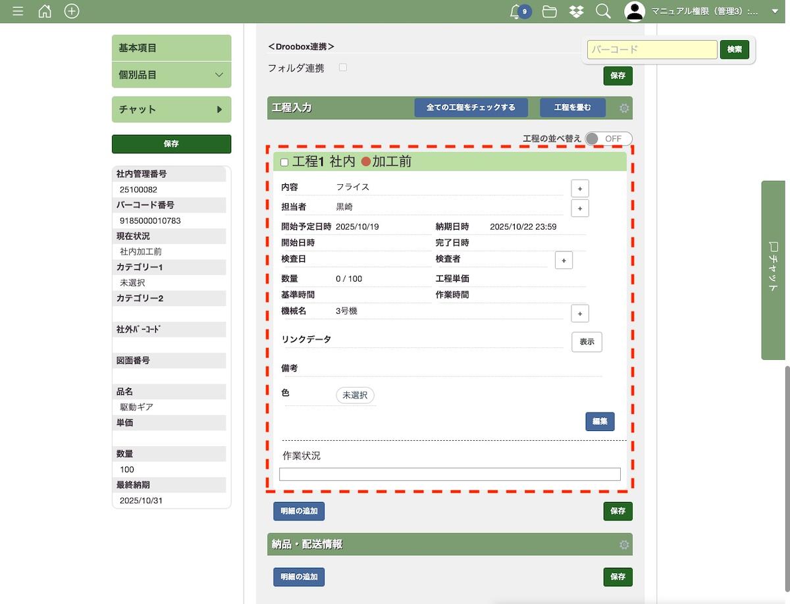Expand the チャット sidebar arrow

pyautogui.click(x=219, y=109)
